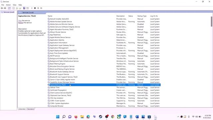Viewport: 213px width, 120px height.
Task: Click the vertical scrollbar thumb of services list
Action: point(212,21)
